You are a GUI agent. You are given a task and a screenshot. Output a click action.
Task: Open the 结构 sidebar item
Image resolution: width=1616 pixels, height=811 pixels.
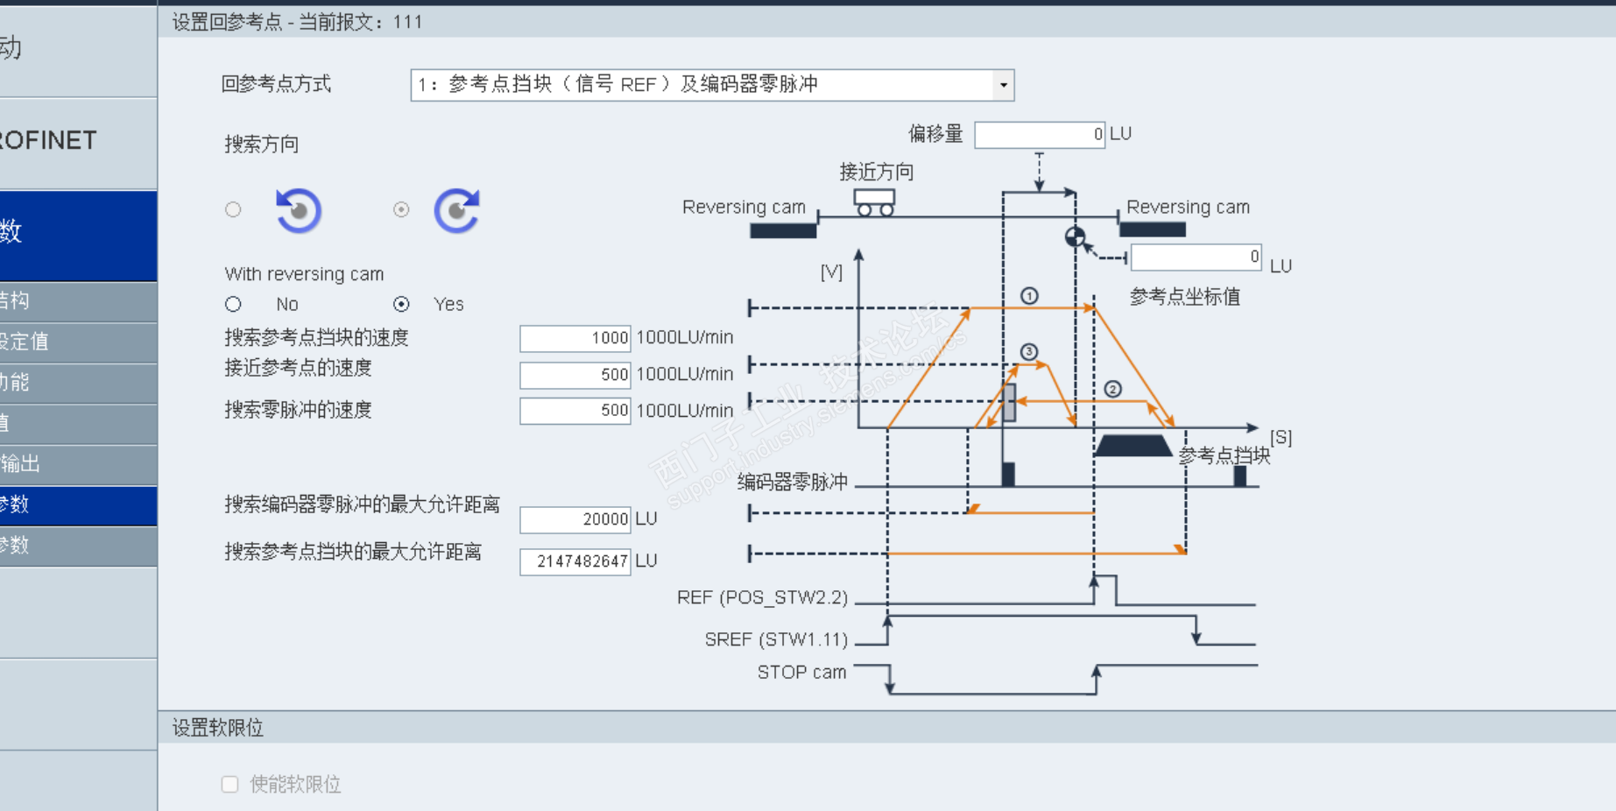click(x=79, y=301)
